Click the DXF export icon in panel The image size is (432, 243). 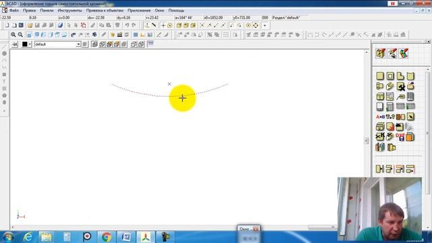400,136
